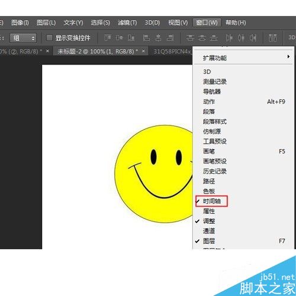Image resolution: width=296 pixels, height=296 pixels.
Task: Select the 仿制源 menu entry
Action: 243,131
